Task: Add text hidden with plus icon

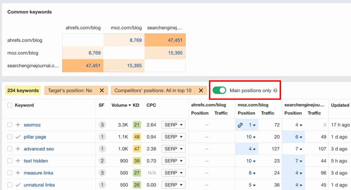Action: point(18,161)
